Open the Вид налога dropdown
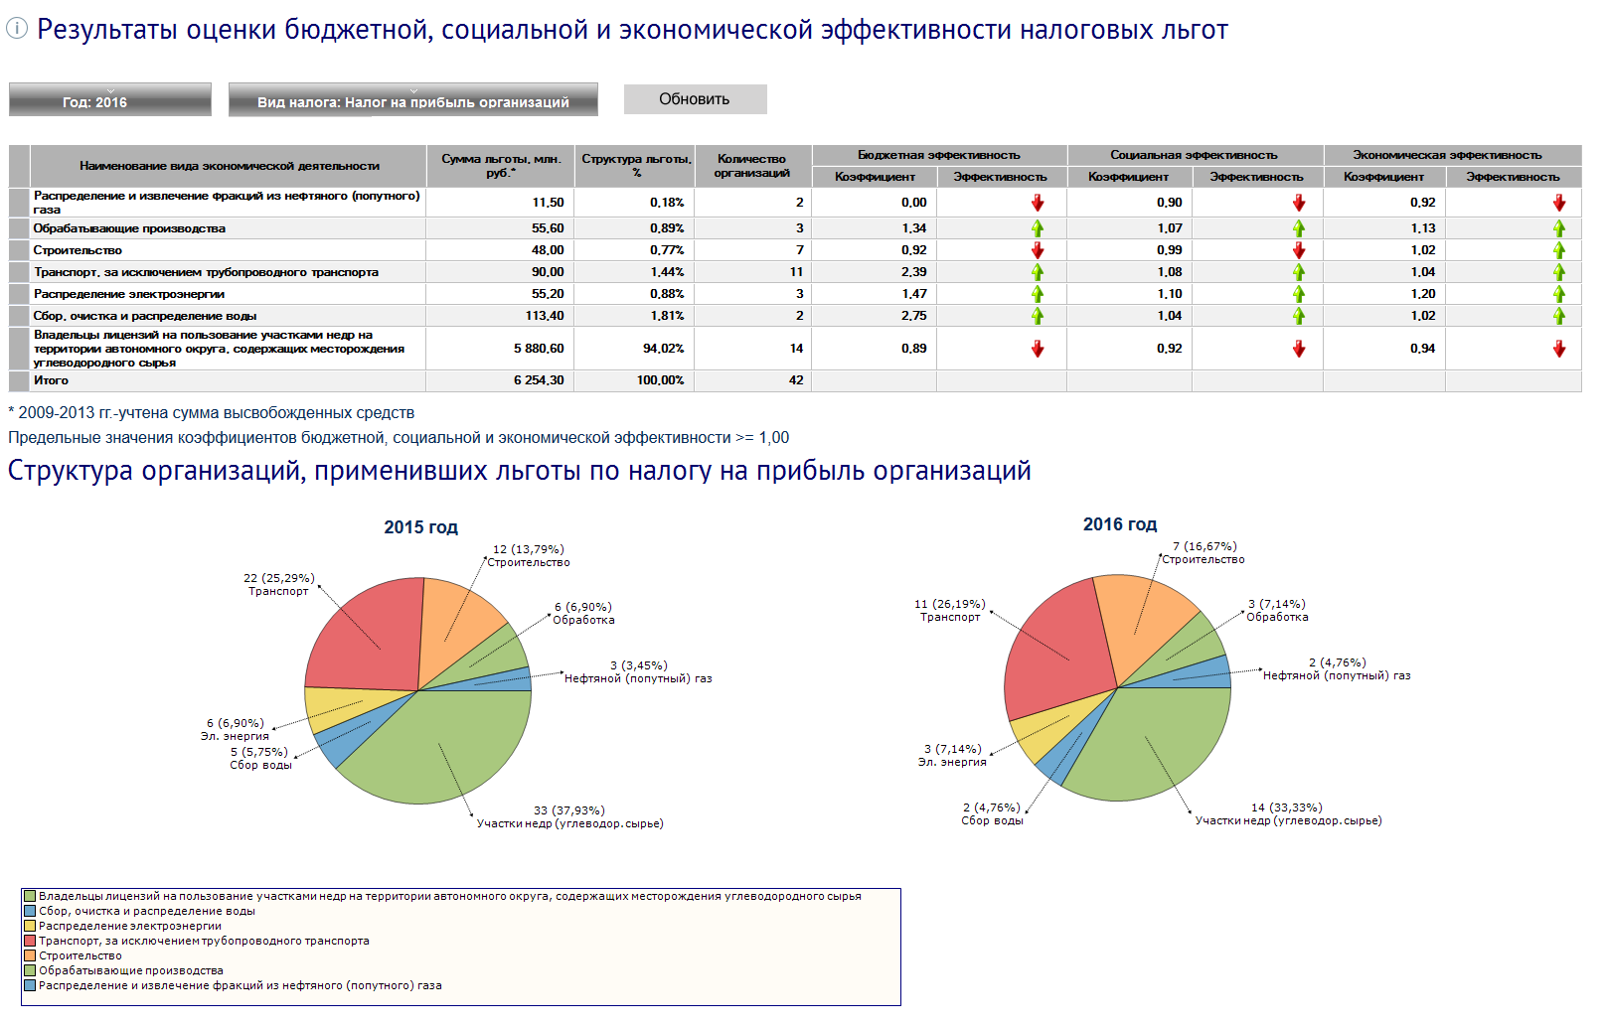The width and height of the screenshot is (1606, 1027). tap(413, 99)
